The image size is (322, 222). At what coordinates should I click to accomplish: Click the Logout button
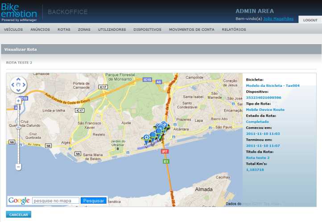310,20
